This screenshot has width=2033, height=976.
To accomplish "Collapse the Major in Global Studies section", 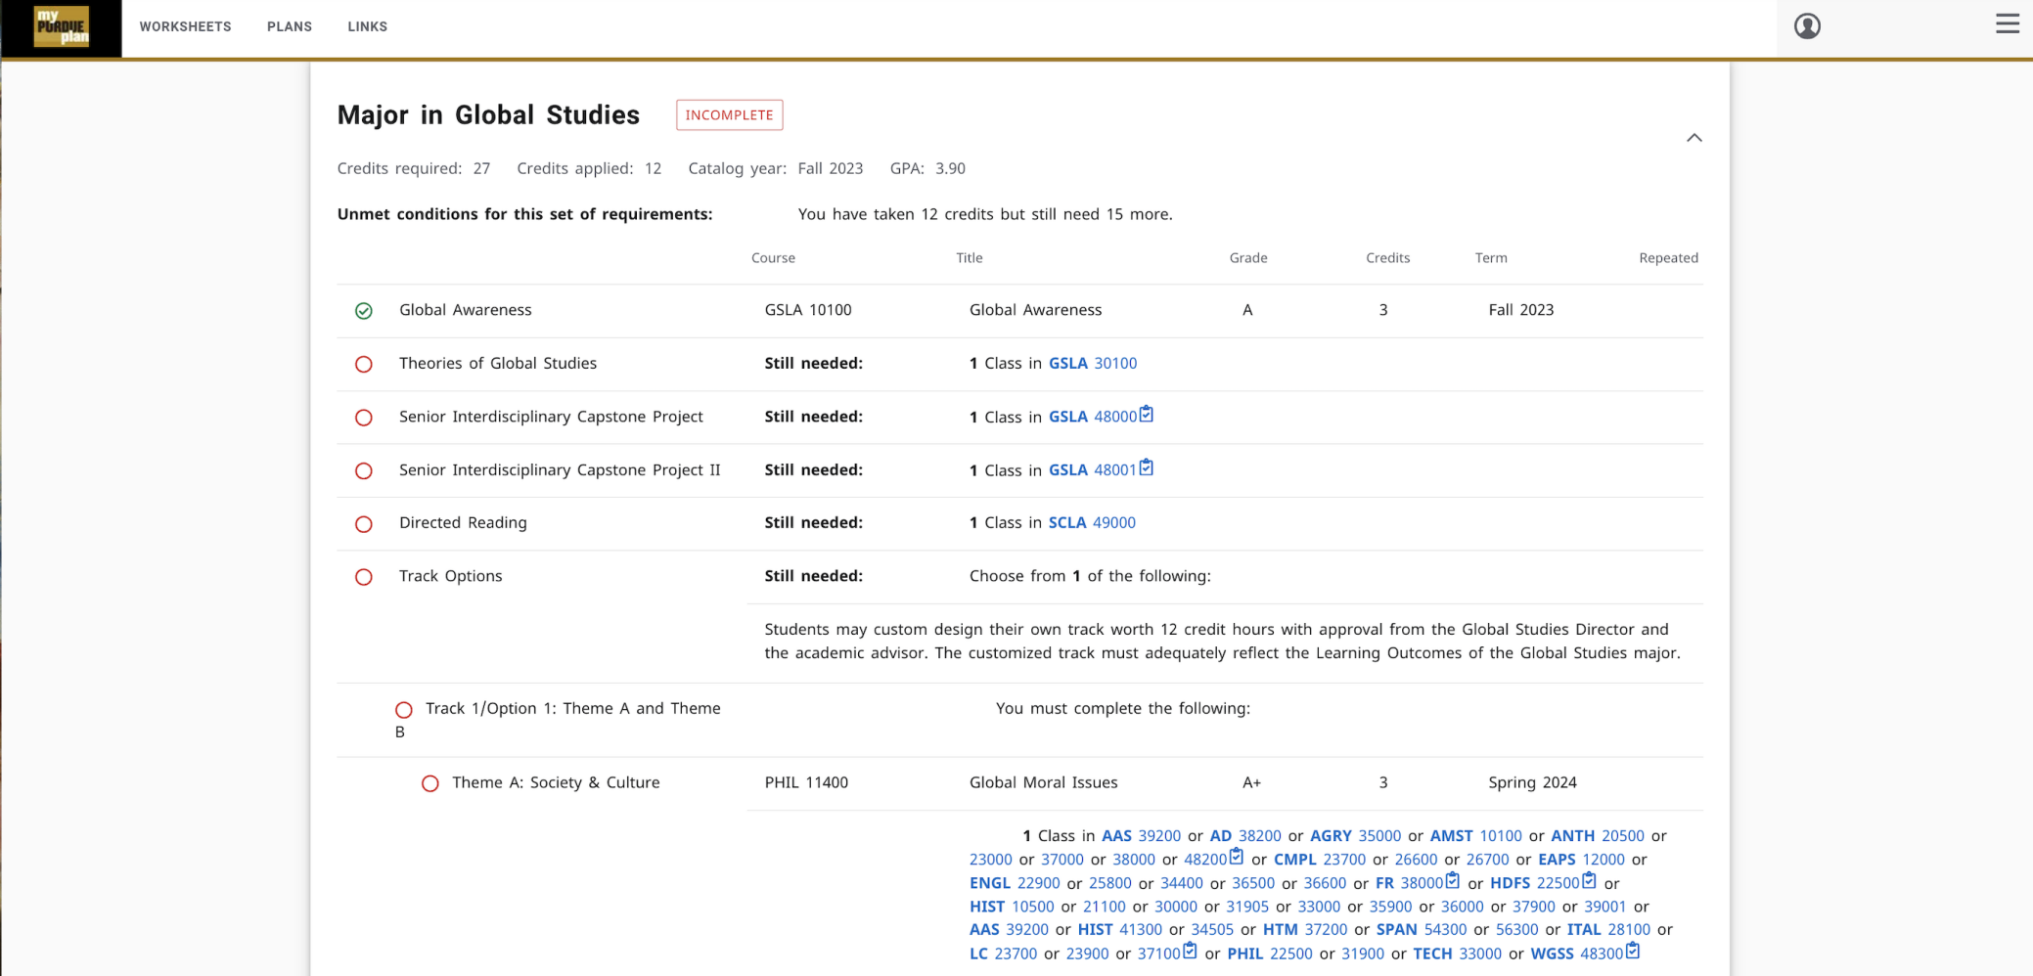I will (1694, 138).
